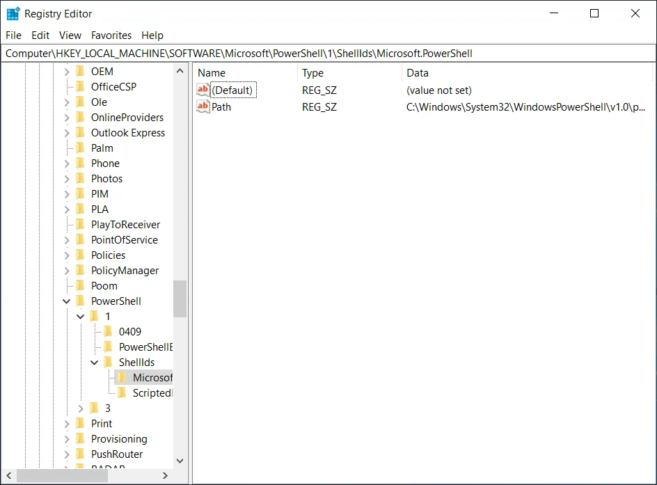
Task: Click the registry path address bar
Action: (328, 53)
